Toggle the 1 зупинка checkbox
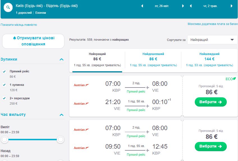Image resolution: width=238 pixels, height=161 pixels. click(4, 85)
